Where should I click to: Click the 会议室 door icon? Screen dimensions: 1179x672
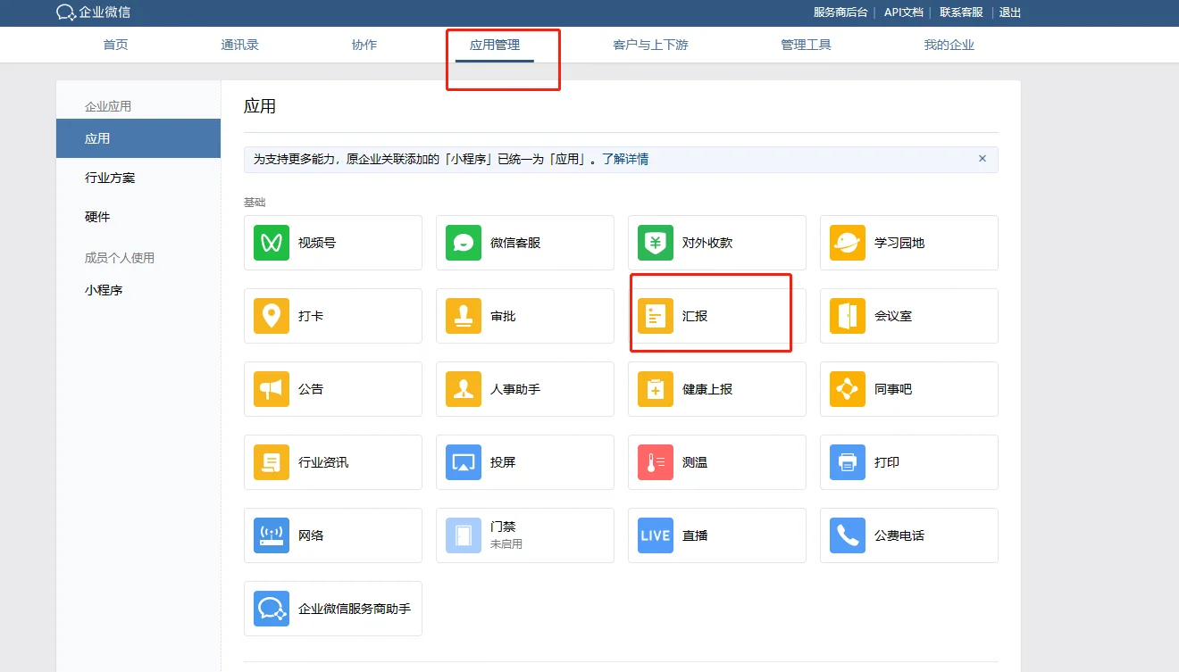pyautogui.click(x=848, y=316)
